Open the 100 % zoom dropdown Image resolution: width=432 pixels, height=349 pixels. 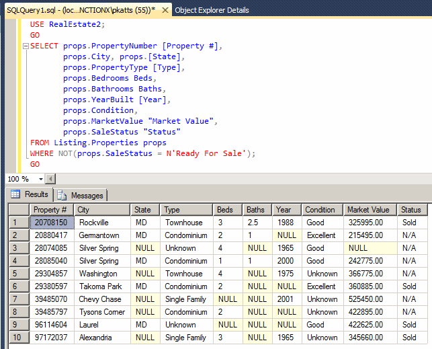coord(41,179)
